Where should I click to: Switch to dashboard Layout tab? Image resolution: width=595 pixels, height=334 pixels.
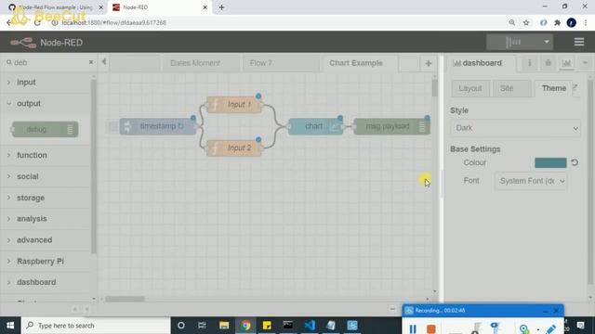click(470, 88)
